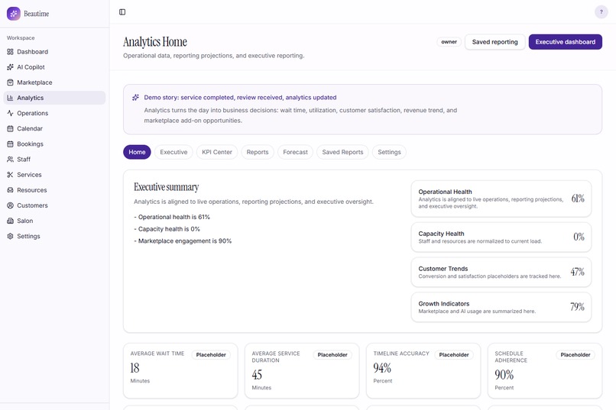Click the Marketplace bag icon
This screenshot has height=410, width=616.
click(x=10, y=82)
